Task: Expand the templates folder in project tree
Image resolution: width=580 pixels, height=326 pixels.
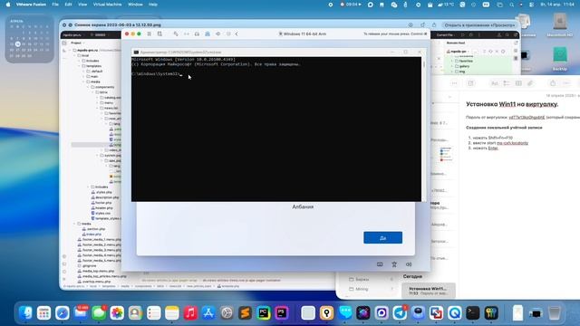Action: click(79, 66)
